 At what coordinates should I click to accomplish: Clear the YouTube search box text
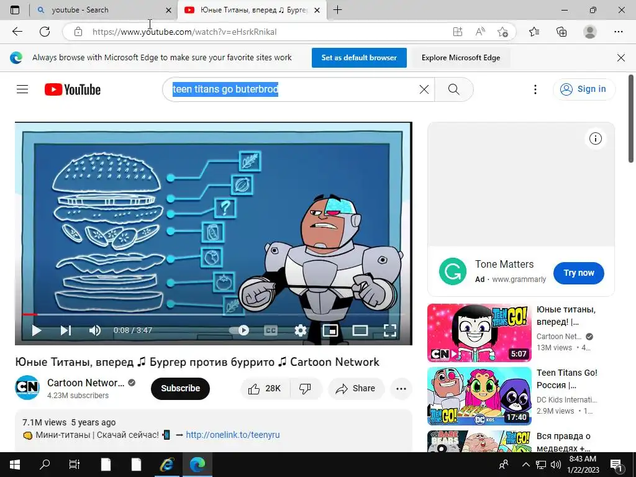(x=424, y=89)
